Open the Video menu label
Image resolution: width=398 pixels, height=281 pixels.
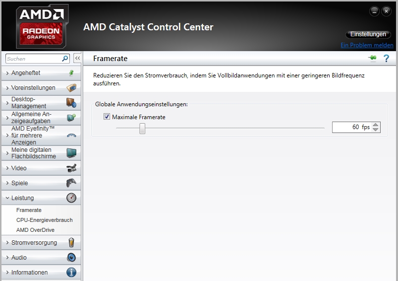point(19,168)
